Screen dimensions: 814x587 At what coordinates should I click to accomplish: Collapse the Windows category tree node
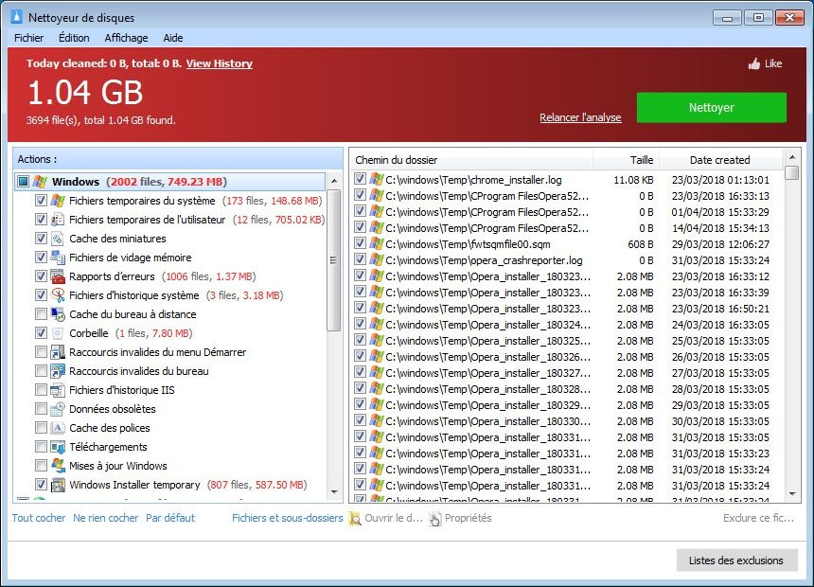[x=23, y=182]
